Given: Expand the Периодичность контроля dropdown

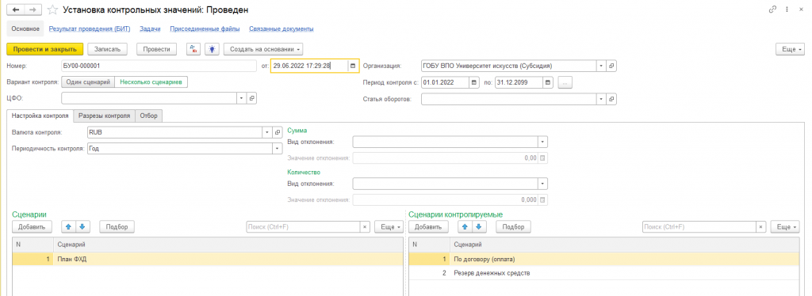Looking at the screenshot, I should pyautogui.click(x=277, y=148).
